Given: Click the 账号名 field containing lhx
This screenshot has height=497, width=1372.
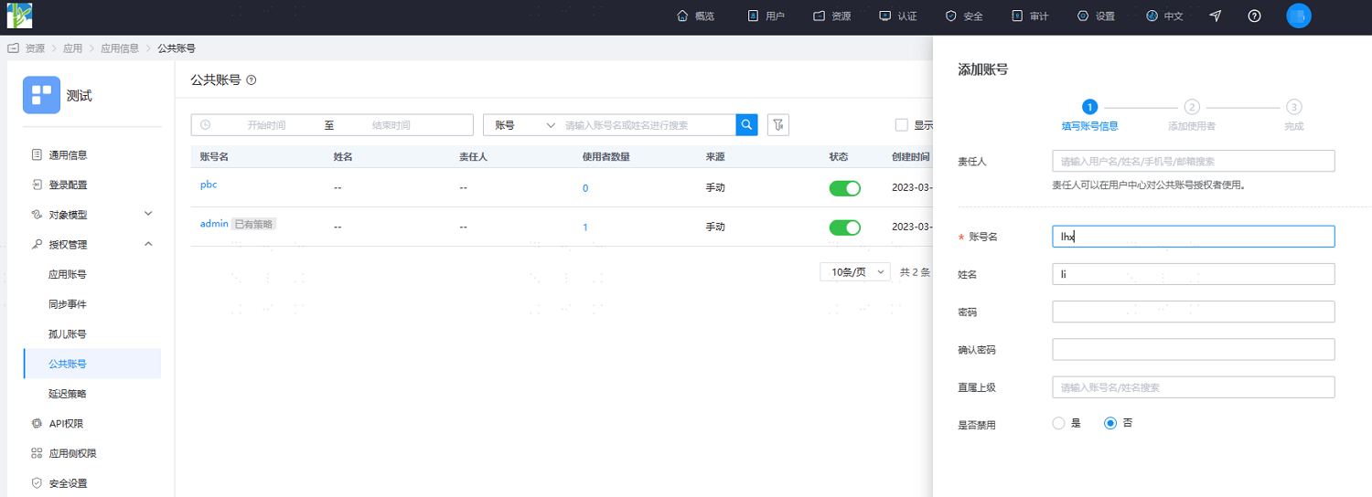Looking at the screenshot, I should [1194, 237].
